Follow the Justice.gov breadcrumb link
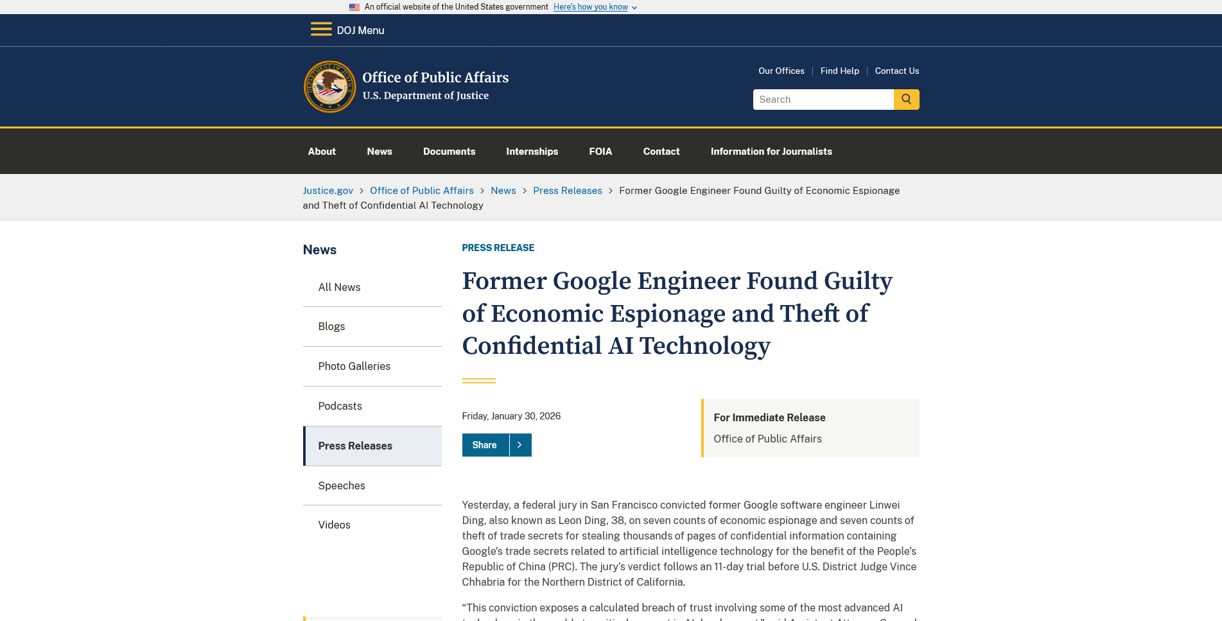Viewport: 1222px width, 621px height. [328, 191]
